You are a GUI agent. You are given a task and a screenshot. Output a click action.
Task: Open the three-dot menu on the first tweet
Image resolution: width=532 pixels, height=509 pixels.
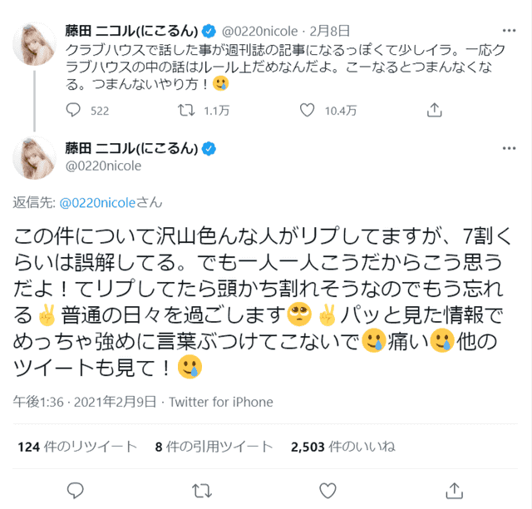point(509,31)
